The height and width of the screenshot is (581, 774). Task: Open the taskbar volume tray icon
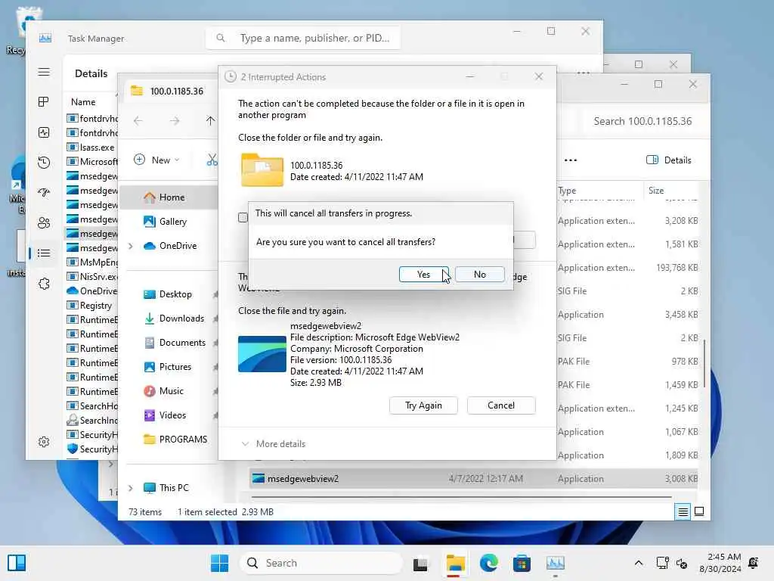coord(683,563)
